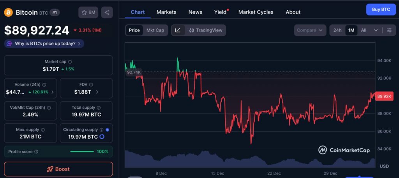Select the Price chart toggle
399x178 pixels.
tap(134, 30)
